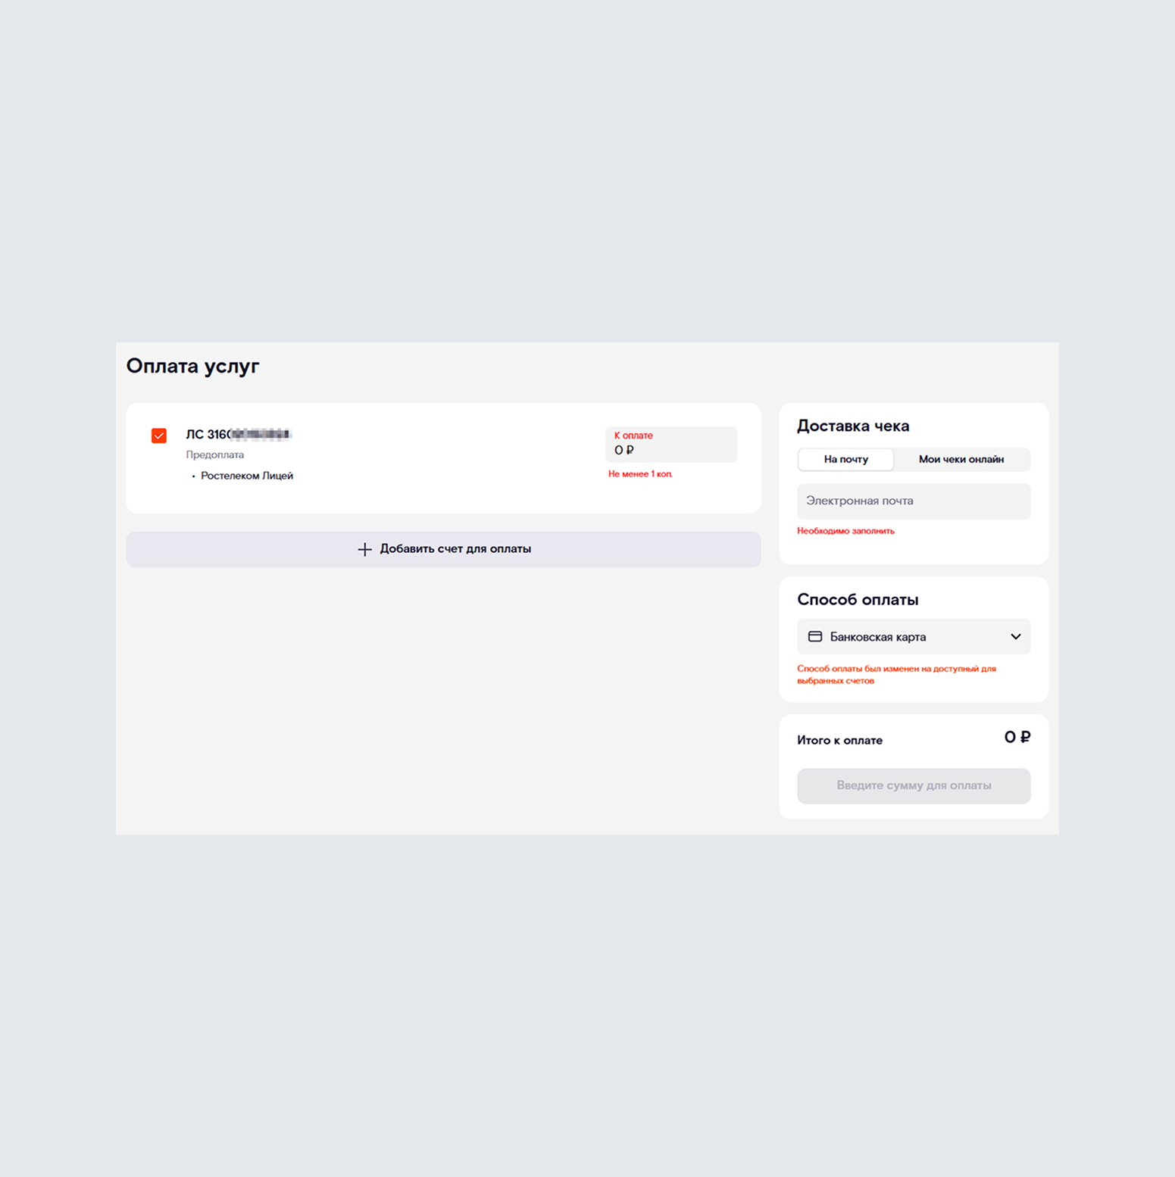Click the Необходимо заполнить validation message
Viewport: 1175px width, 1177px height.
[x=845, y=531]
